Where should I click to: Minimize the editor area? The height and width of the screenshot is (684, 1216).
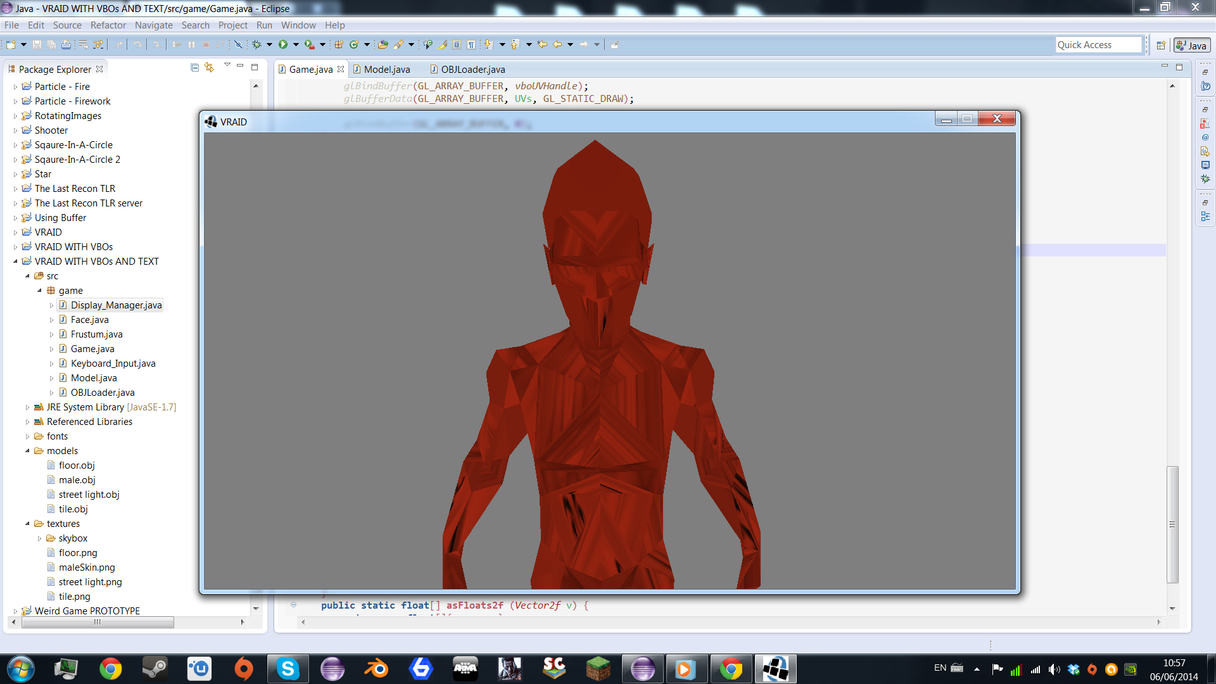[x=1164, y=66]
